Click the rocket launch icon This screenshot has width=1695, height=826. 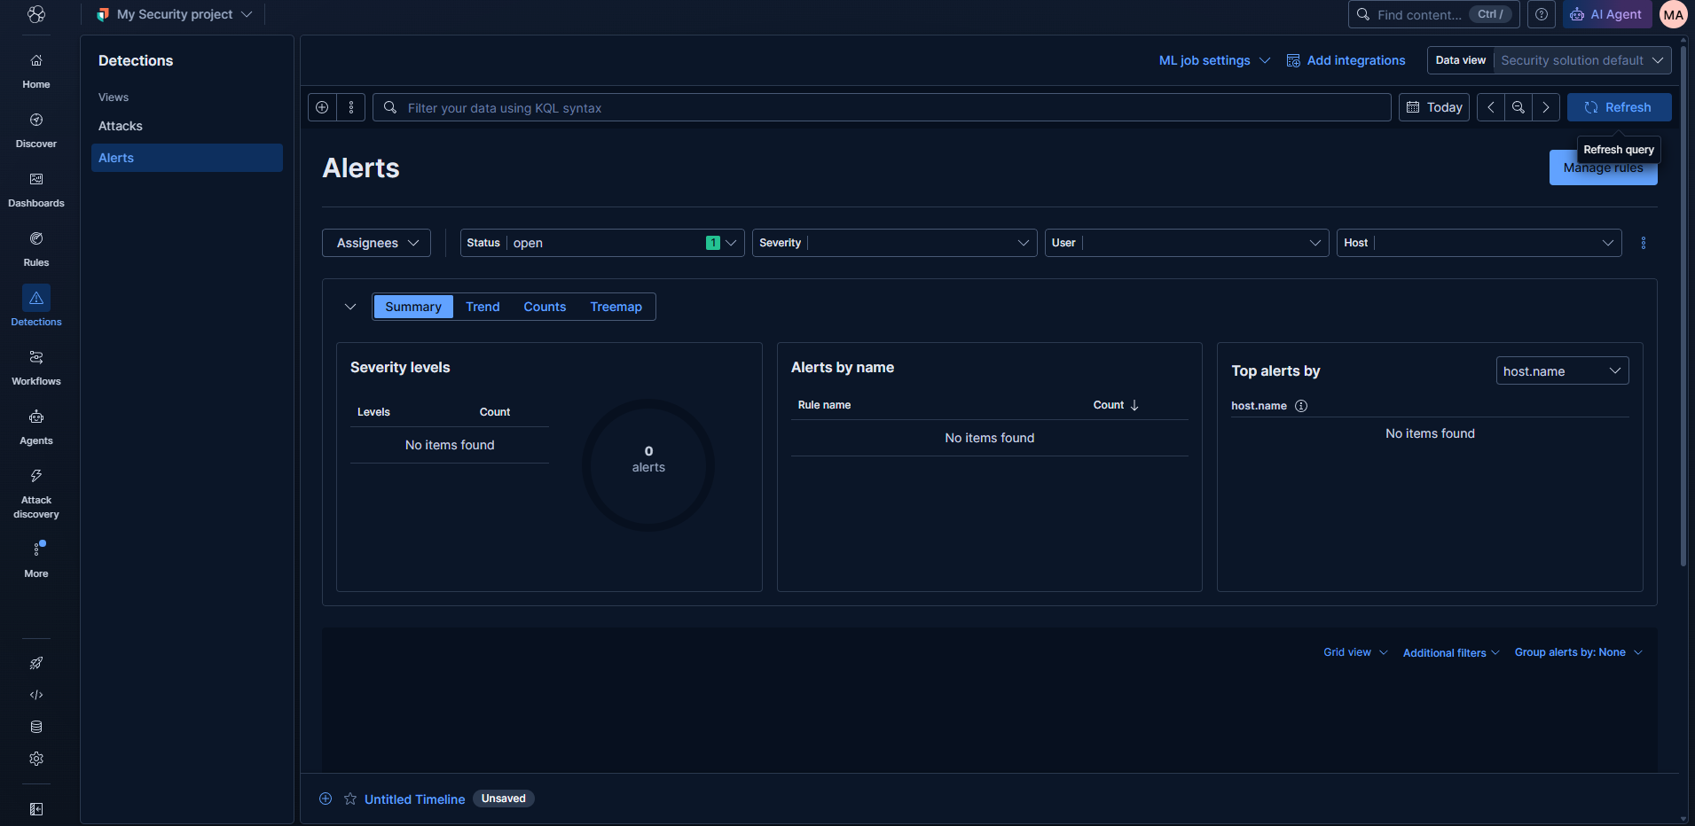pyautogui.click(x=36, y=663)
